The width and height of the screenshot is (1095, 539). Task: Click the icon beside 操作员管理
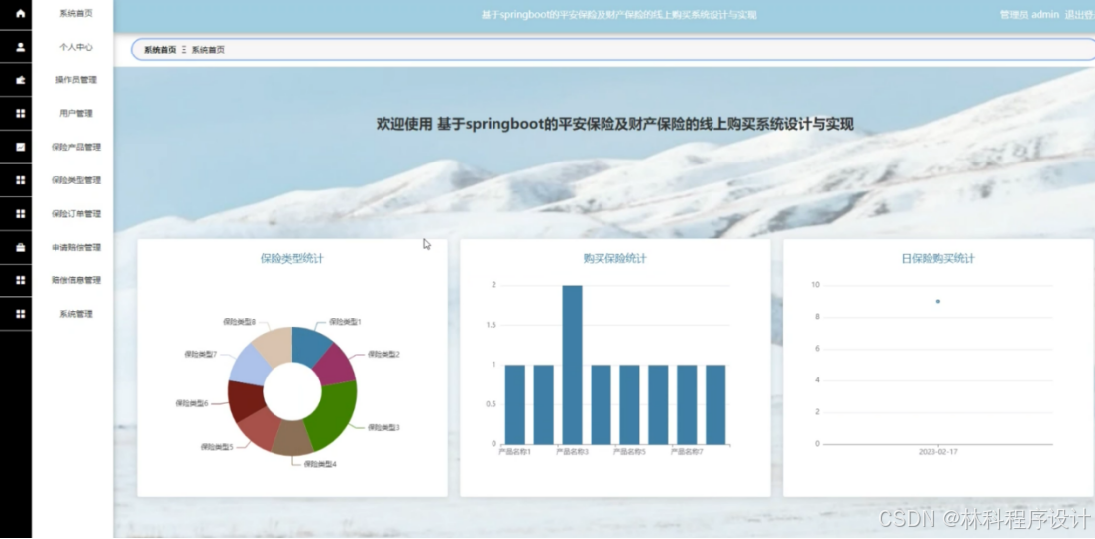click(x=20, y=80)
